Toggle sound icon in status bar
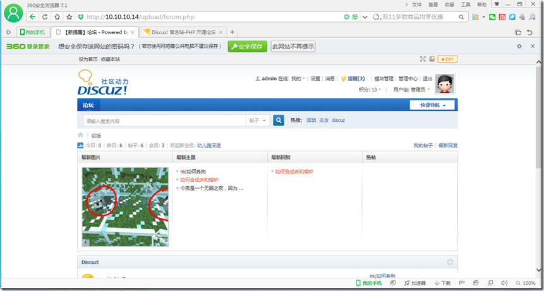This screenshot has width=544, height=291. (504, 283)
